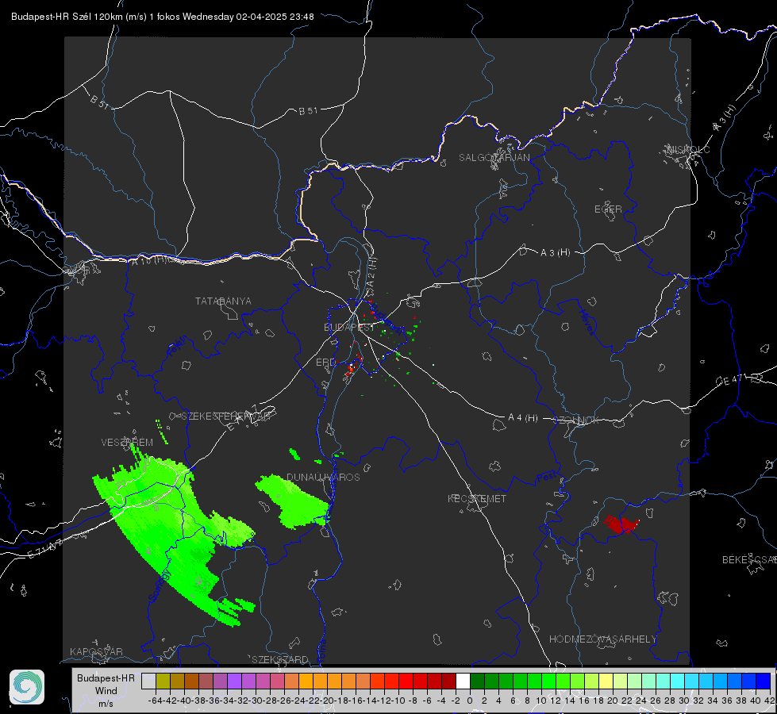Click the green echo beside Dunaújváros
Image resolution: width=777 pixels, height=714 pixels.
[x=294, y=501]
